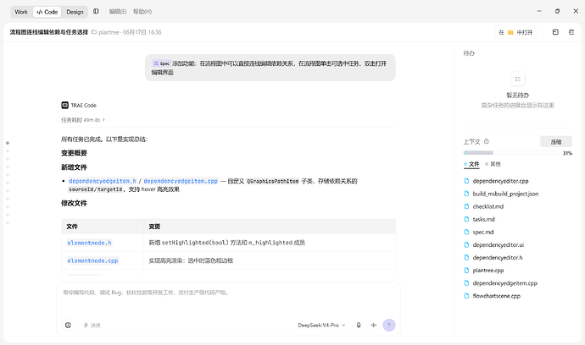
Task: Open build_msbuild_project.json in the context list
Action: (505, 194)
